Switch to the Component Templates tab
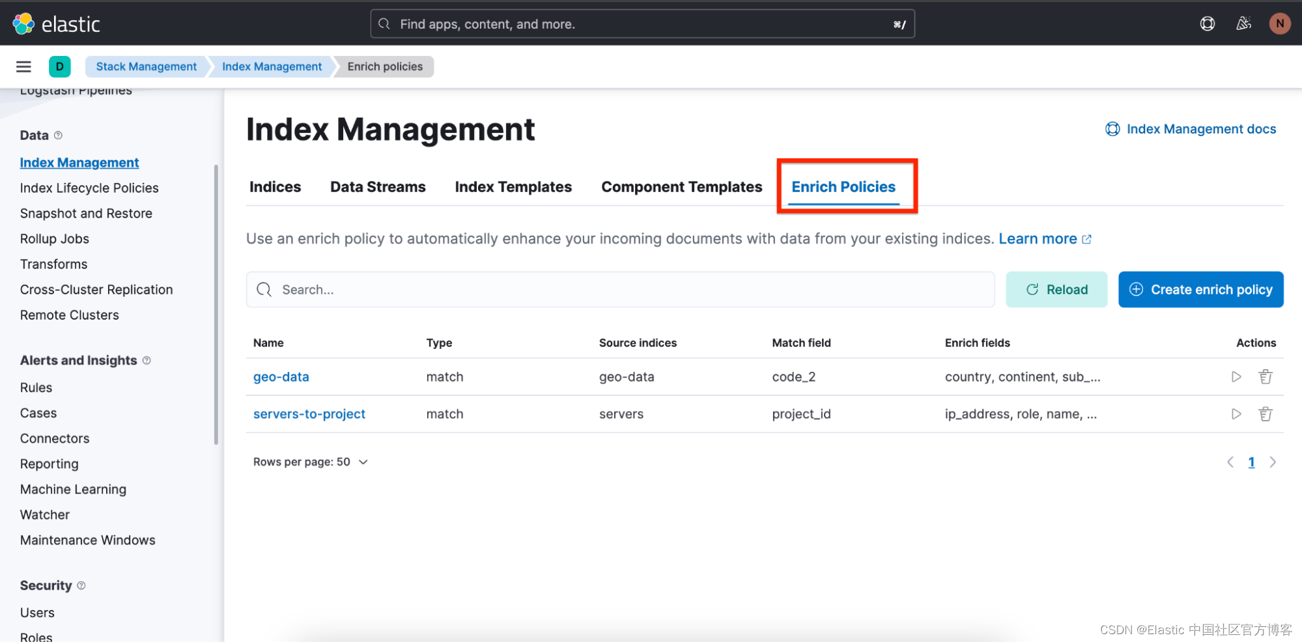 pyautogui.click(x=681, y=188)
